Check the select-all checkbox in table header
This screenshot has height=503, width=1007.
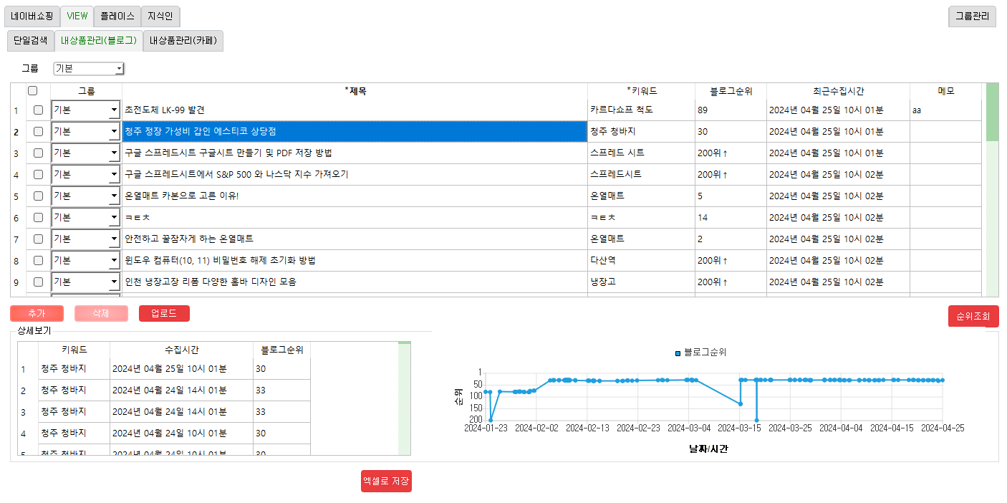point(32,91)
